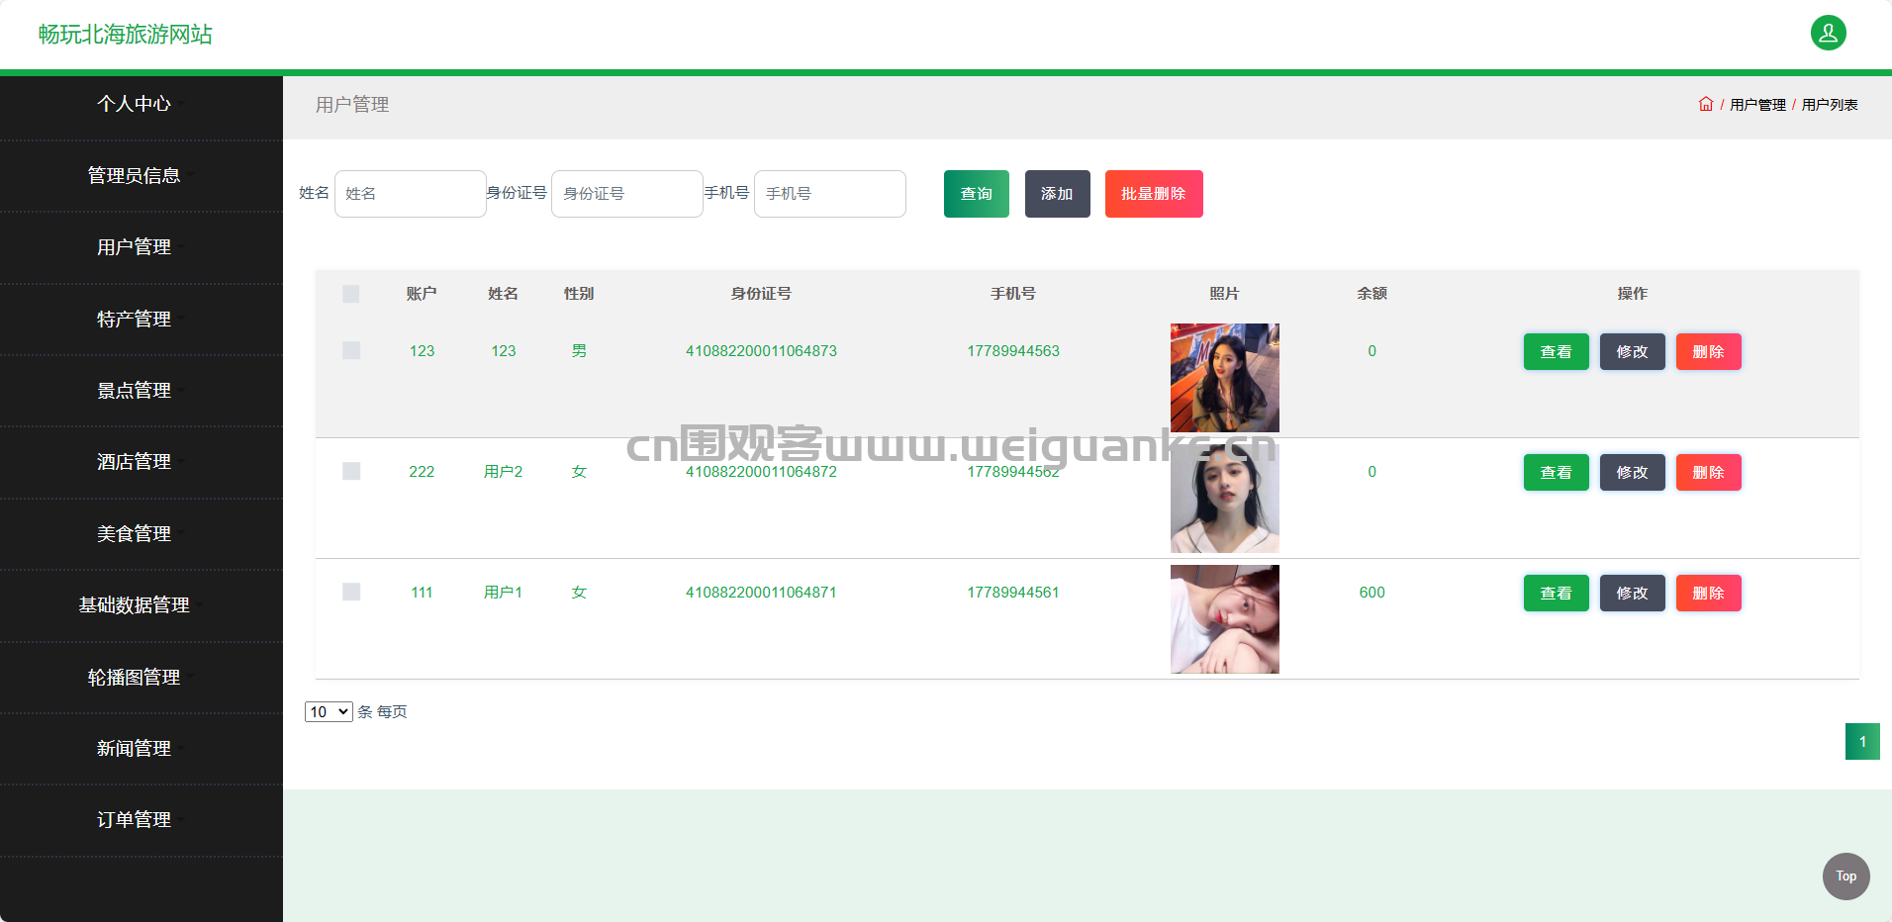Click the round Top scroll button

[1845, 876]
